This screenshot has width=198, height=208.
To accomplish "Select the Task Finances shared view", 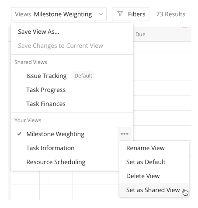I will tap(46, 104).
